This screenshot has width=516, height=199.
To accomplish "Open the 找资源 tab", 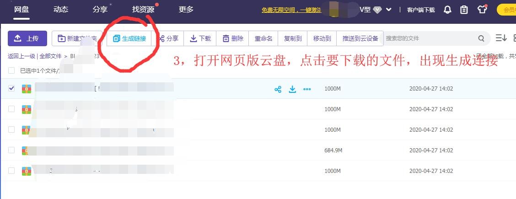I will click(143, 10).
